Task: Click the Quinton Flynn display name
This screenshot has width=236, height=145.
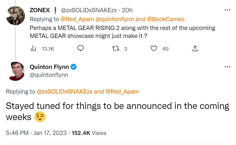Action: pos(49,67)
